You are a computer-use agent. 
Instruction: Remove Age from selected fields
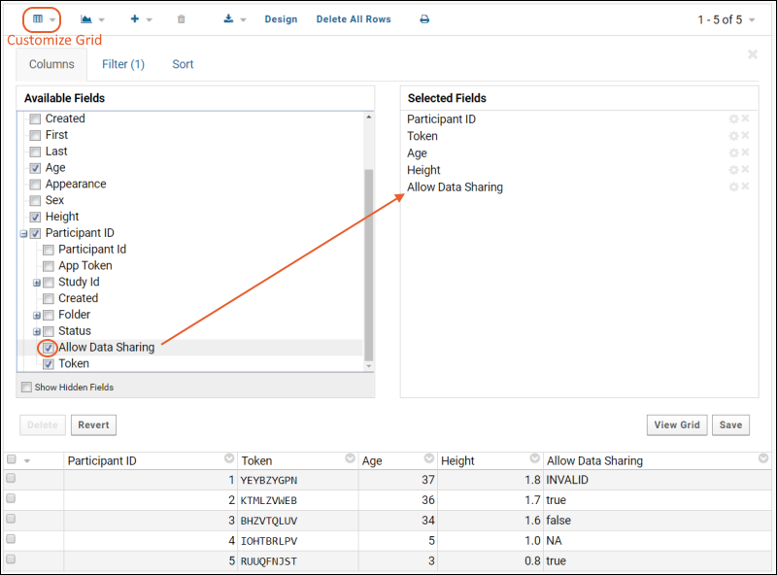coord(745,152)
